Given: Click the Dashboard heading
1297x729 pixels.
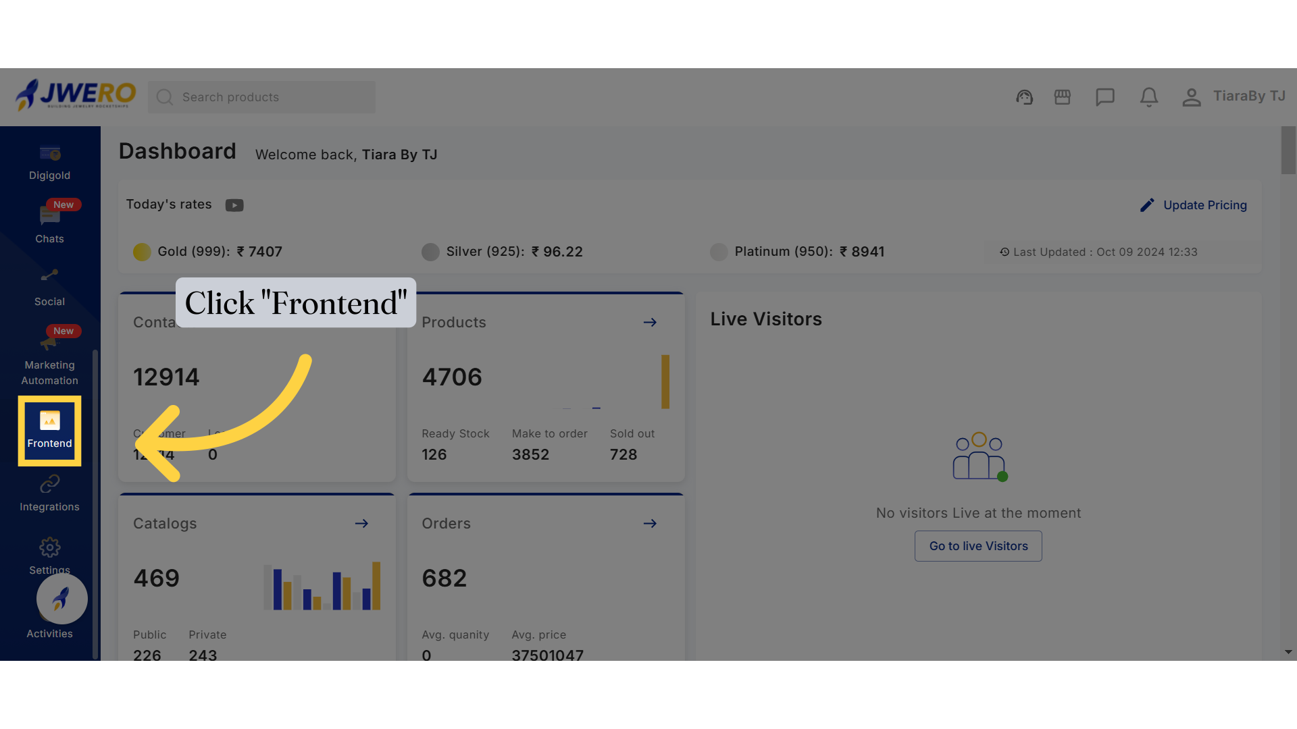Looking at the screenshot, I should click(x=178, y=151).
